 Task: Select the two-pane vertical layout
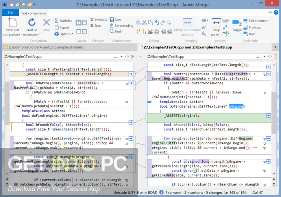click(78, 23)
